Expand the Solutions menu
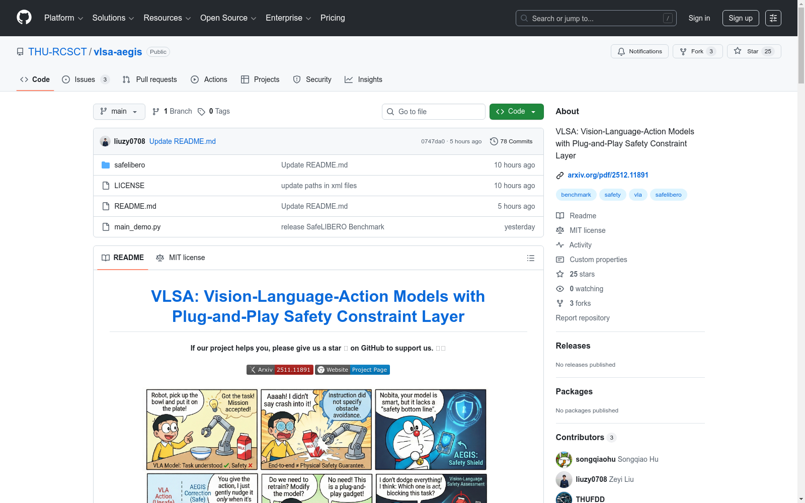Image resolution: width=805 pixels, height=503 pixels. point(113,18)
